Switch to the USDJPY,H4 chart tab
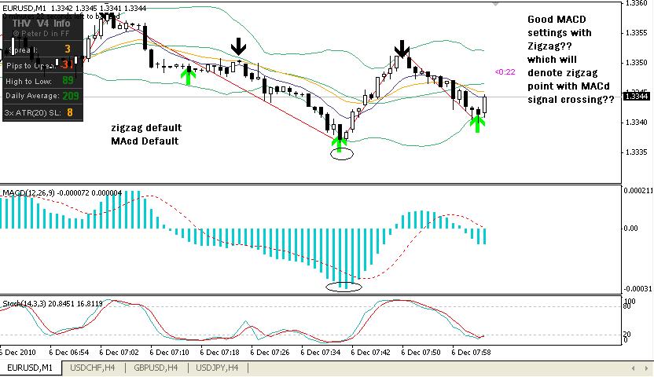The height and width of the screenshot is (377, 654). click(x=220, y=367)
